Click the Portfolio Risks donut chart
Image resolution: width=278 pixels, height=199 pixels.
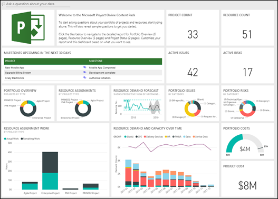(247, 108)
